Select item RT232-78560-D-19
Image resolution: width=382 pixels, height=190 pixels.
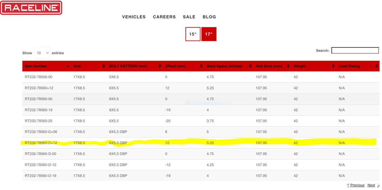(x=40, y=176)
